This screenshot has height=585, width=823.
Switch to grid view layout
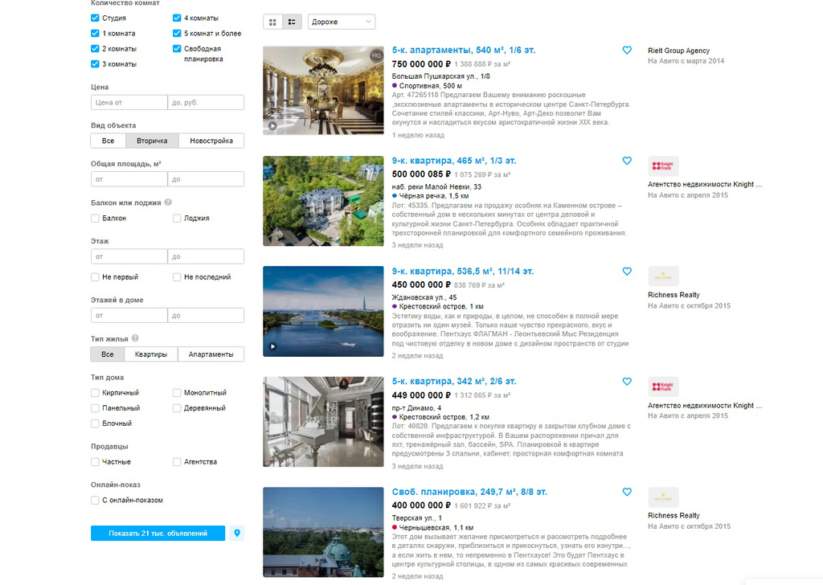click(272, 22)
